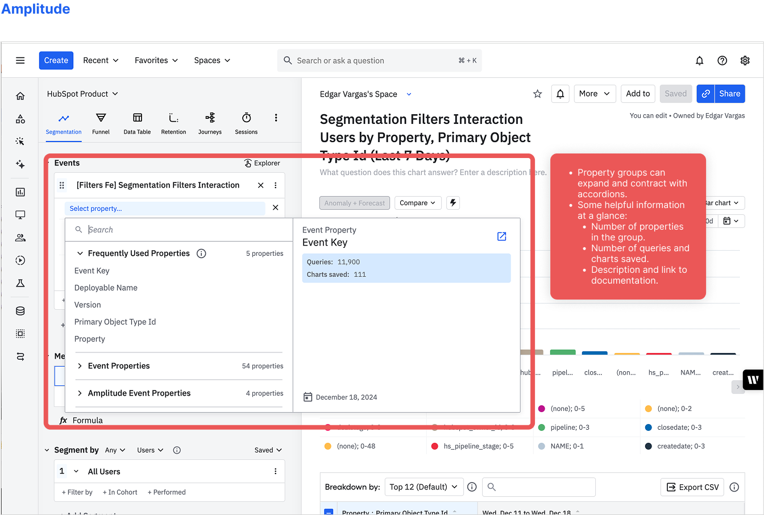Subscribe to chart alerts bell button
Viewport: 764px width, 515px height.
560,94
